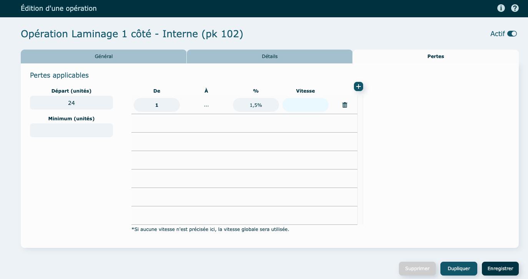This screenshot has width=528, height=279.
Task: Toggle the Actif switch
Action: pos(512,34)
